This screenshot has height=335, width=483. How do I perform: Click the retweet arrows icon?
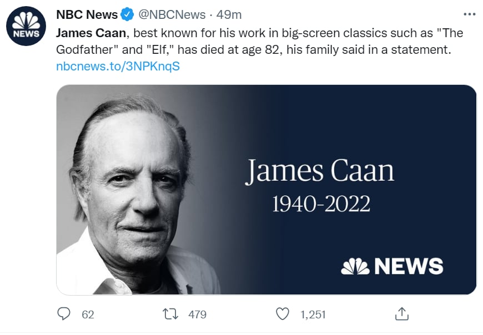[x=170, y=314]
